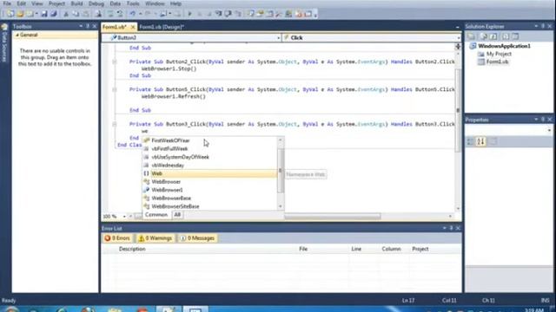
Task: Collapse the Button2_Click sub outline
Action: coord(114,62)
